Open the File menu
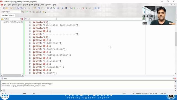This screenshot has width=177, height=100. pyautogui.click(x=5, y=5)
